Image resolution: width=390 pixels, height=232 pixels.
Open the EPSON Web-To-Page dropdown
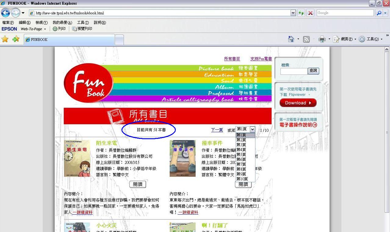[x=45, y=29]
